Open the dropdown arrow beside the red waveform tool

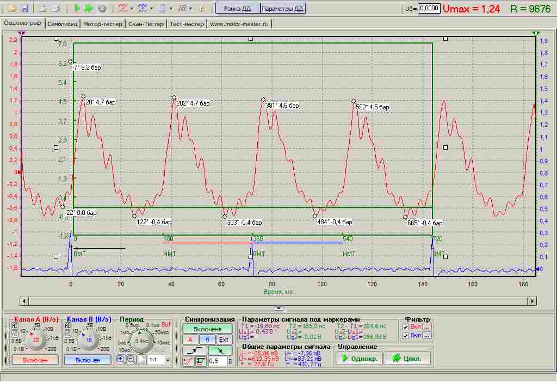point(132,8)
